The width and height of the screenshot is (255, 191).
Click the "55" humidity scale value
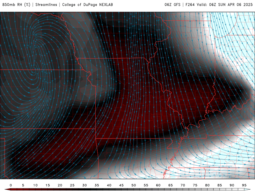146,185
